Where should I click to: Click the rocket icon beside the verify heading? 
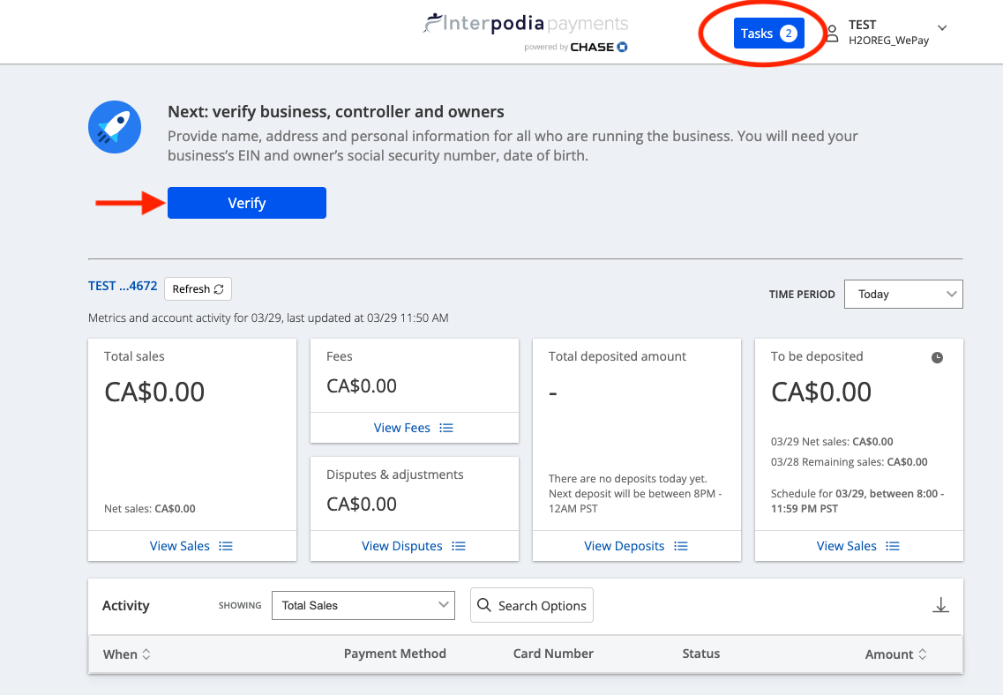[115, 128]
